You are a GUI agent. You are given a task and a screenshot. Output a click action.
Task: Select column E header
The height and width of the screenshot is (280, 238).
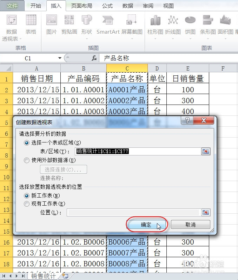point(188,68)
